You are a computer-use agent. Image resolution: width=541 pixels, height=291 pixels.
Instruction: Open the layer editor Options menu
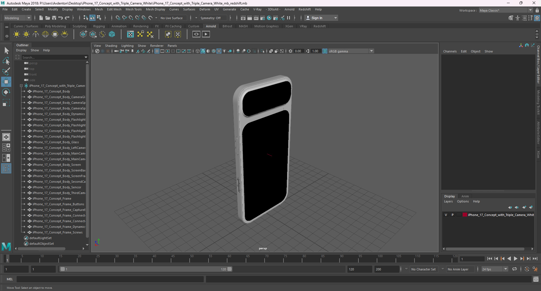[463, 201]
